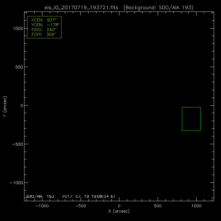
Task: Click the Y (arcsec) axis label
Action: (5, 106)
